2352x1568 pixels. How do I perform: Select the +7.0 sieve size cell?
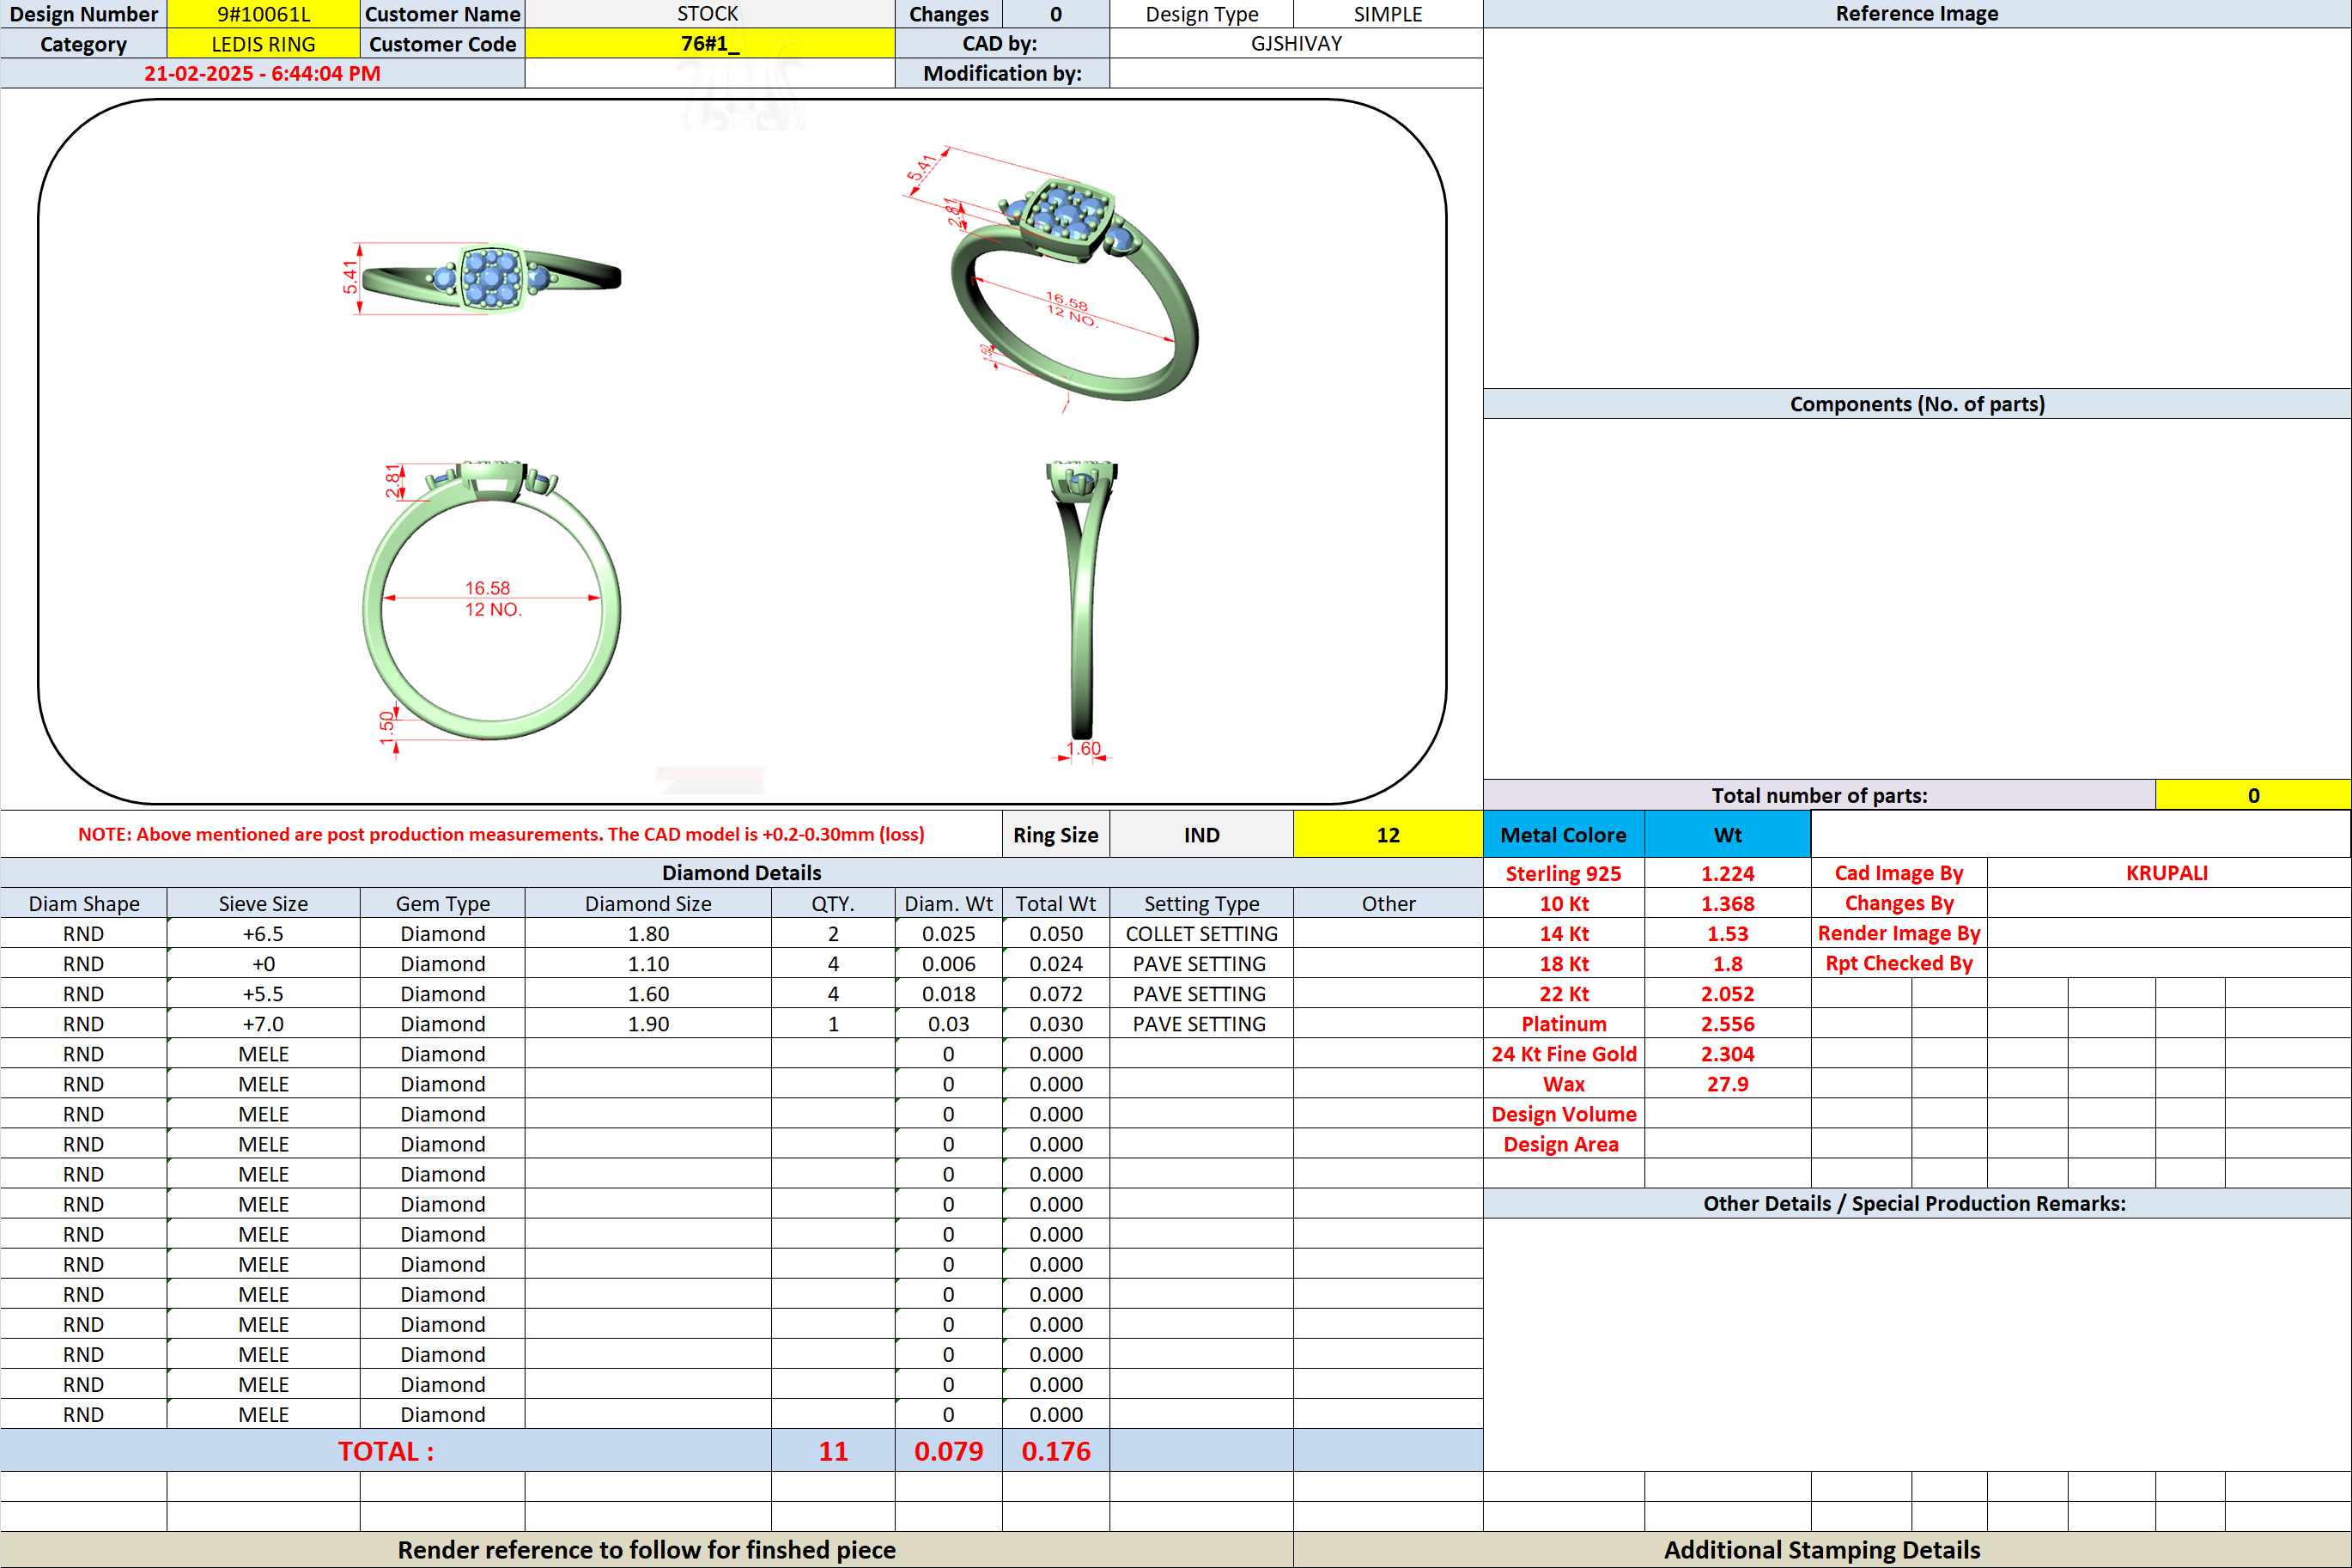pyautogui.click(x=263, y=1024)
